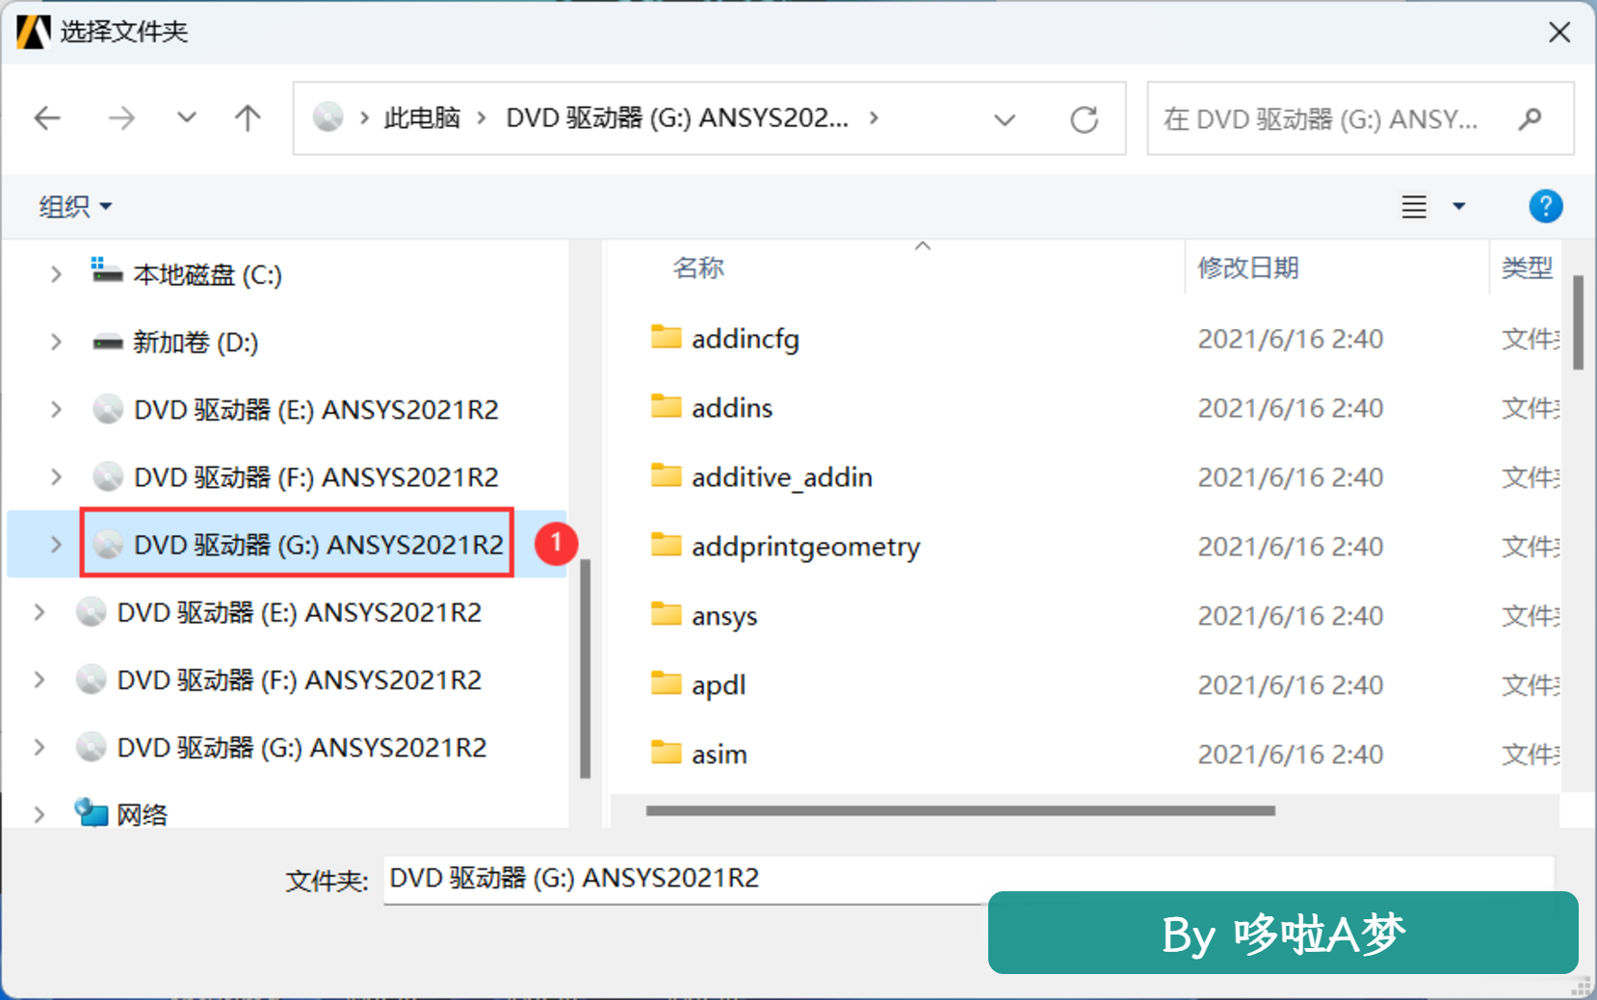Screen dimensions: 1597x1000
Task: Sort by the 修改日期 column header
Action: click(x=1248, y=268)
